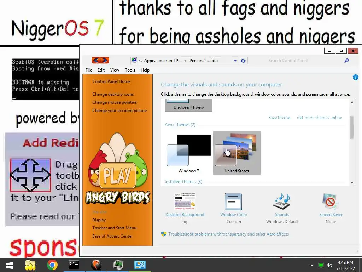Click the Control Panel taskbar icon
This screenshot has width=362, height=272.
coord(140,265)
